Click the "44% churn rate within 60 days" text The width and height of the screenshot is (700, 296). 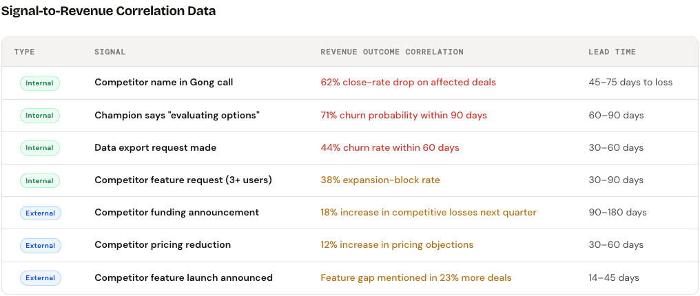tap(390, 148)
